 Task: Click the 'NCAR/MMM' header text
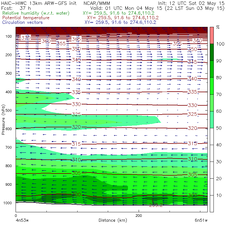click(x=97, y=3)
